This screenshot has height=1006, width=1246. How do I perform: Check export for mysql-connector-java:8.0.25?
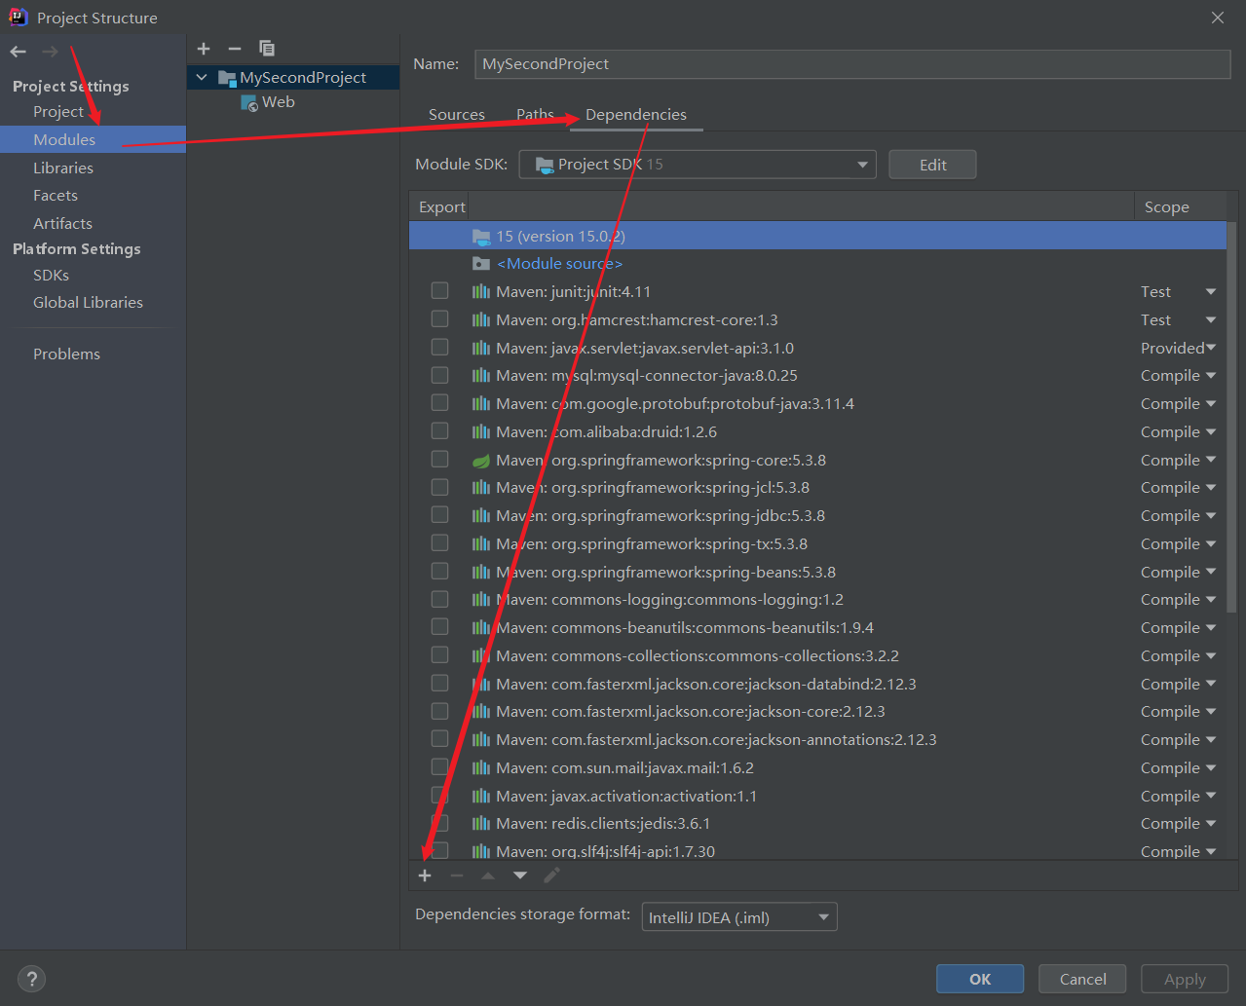coord(440,375)
